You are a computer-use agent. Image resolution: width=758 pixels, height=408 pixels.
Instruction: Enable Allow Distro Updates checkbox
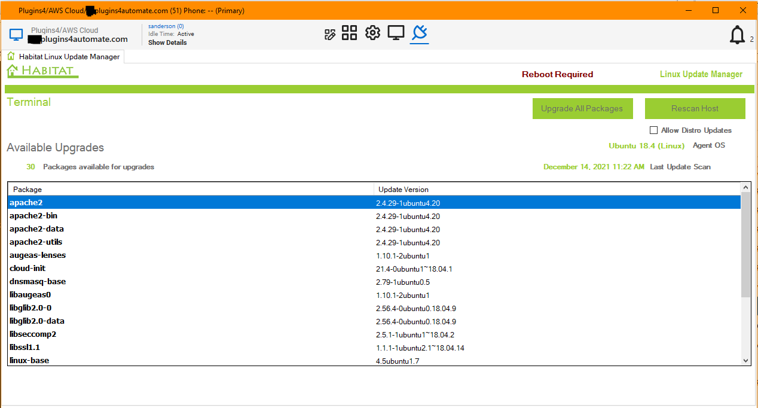pyautogui.click(x=653, y=130)
